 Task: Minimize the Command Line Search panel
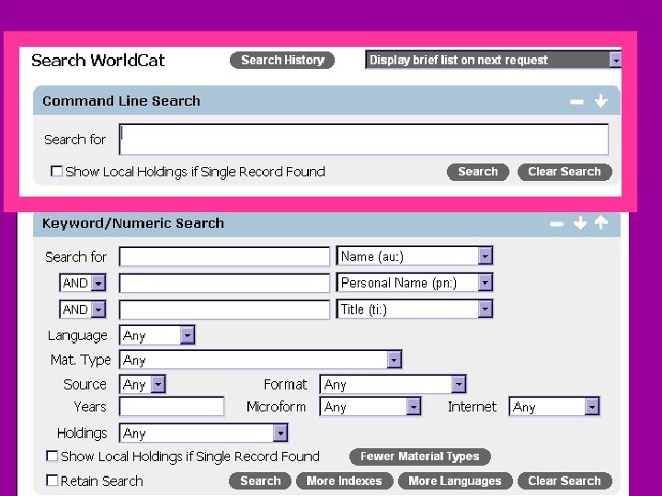click(576, 102)
